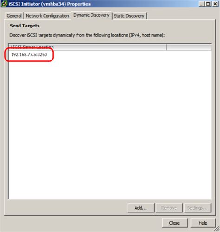220x232 pixels.
Task: Maximize the iSCSI Initiator Properties window
Action: point(208,4)
